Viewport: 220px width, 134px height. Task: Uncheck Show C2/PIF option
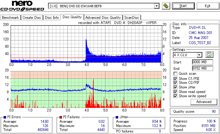point(175,83)
